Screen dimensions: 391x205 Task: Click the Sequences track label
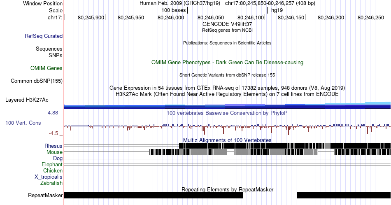tap(49, 49)
